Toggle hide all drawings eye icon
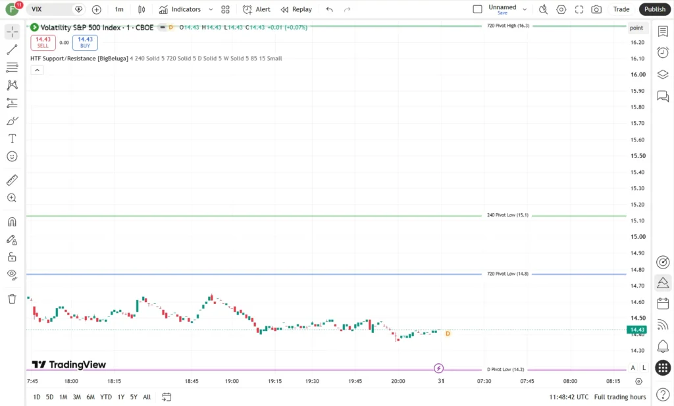 12,275
